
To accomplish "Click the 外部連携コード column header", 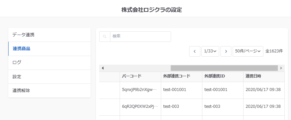I will (182, 77).
